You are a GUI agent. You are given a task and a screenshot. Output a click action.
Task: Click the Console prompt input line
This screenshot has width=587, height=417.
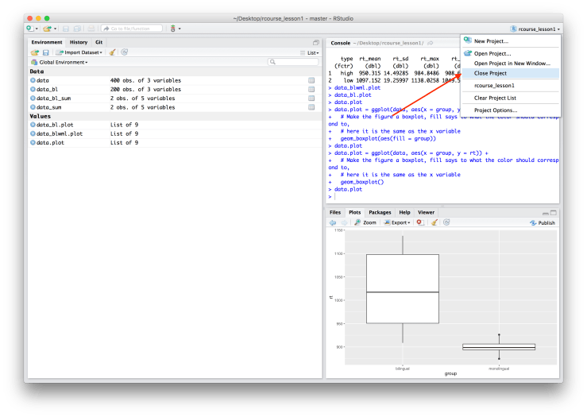(x=443, y=196)
